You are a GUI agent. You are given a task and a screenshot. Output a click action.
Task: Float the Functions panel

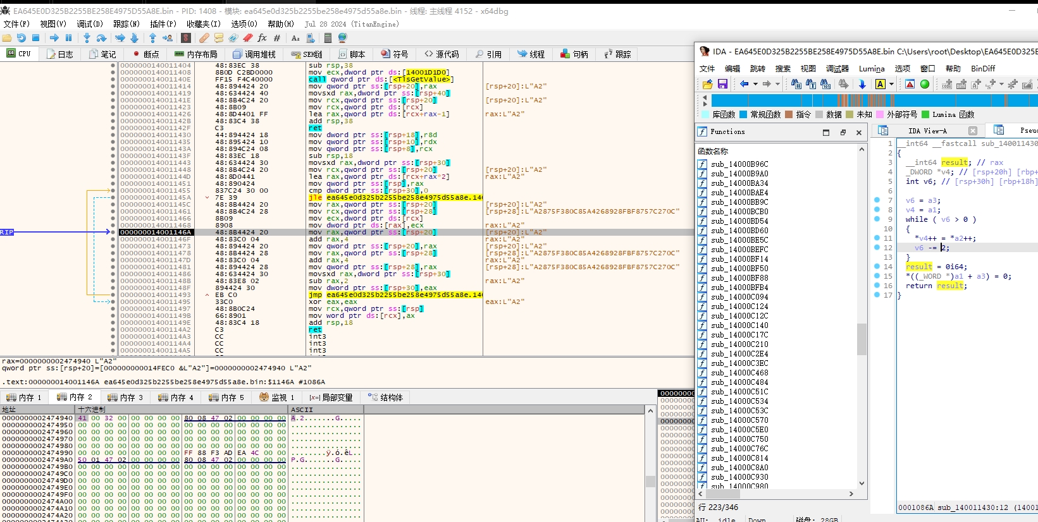pos(843,132)
